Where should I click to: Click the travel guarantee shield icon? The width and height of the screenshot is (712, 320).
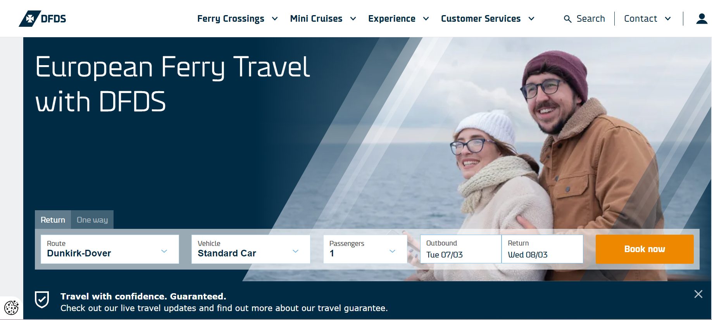tap(42, 300)
